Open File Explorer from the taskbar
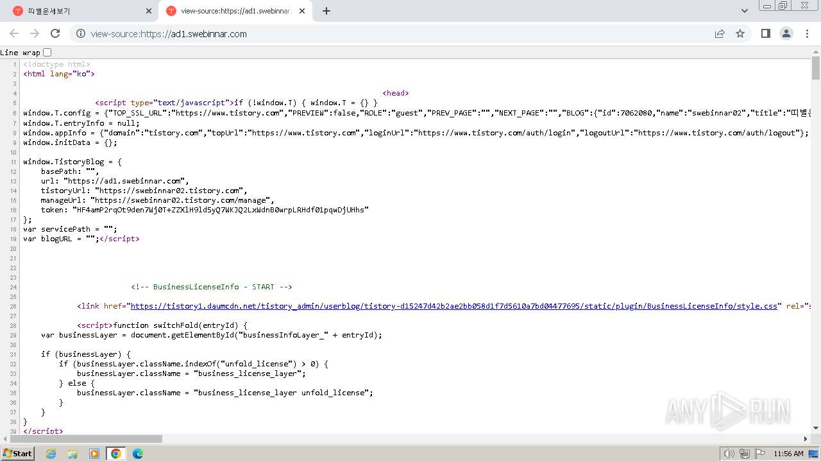The width and height of the screenshot is (821, 462). pos(72,454)
